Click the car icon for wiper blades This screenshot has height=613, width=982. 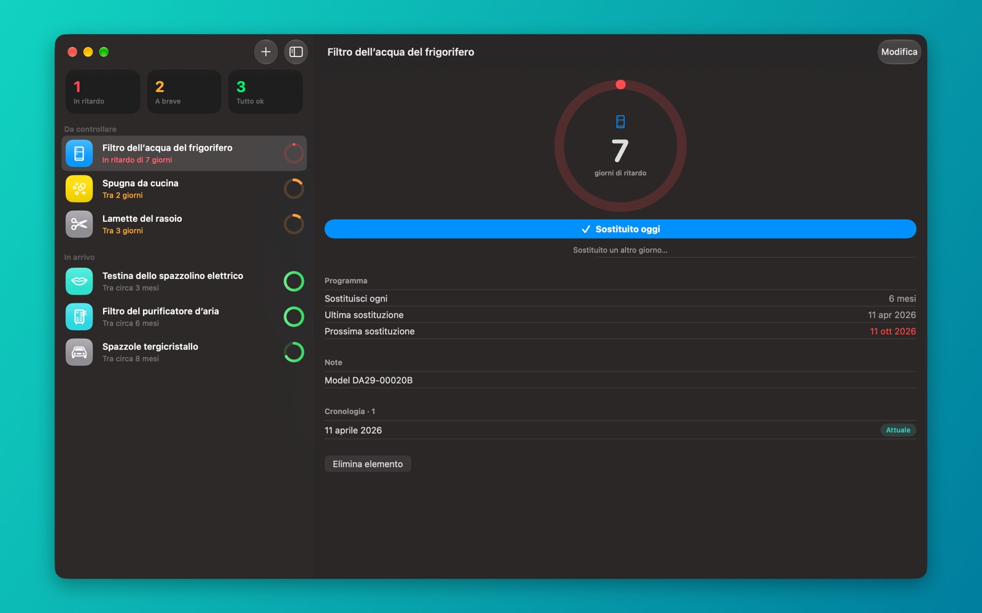(79, 352)
